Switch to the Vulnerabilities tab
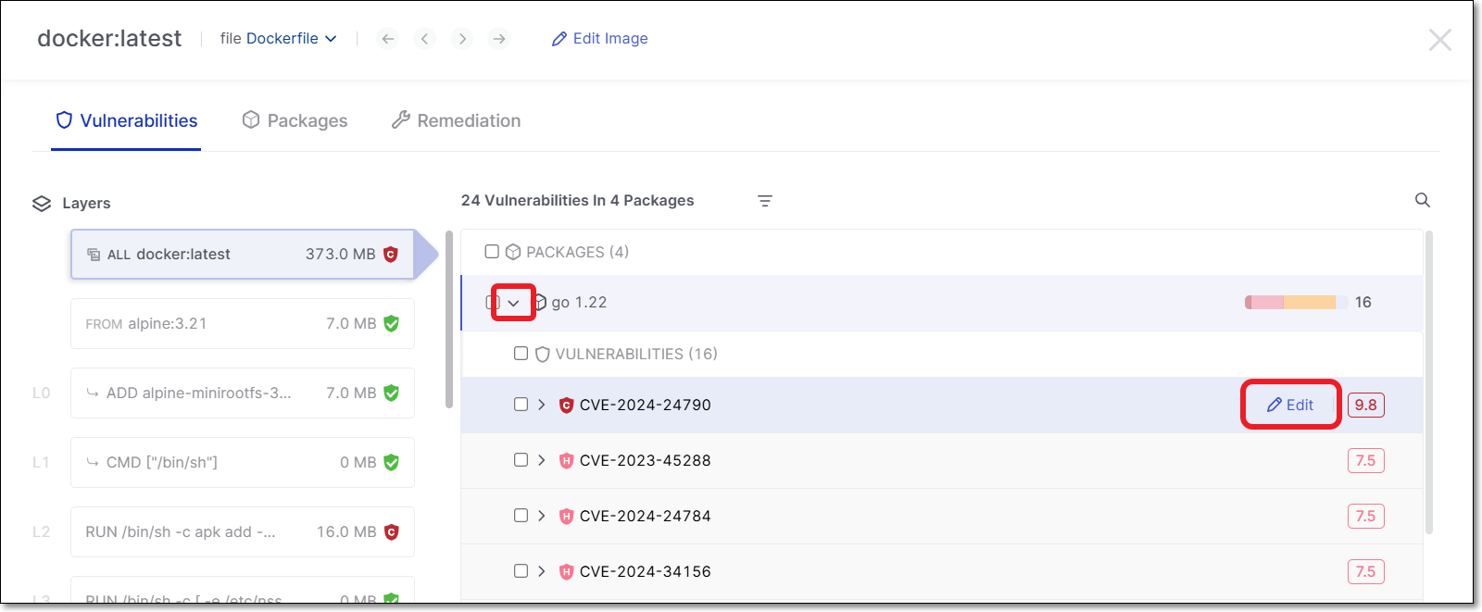This screenshot has height=612, width=1482. tap(126, 121)
